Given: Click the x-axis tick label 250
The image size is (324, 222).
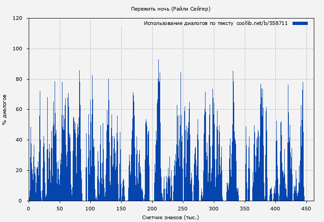Looking at the screenshot, I should (183, 209).
